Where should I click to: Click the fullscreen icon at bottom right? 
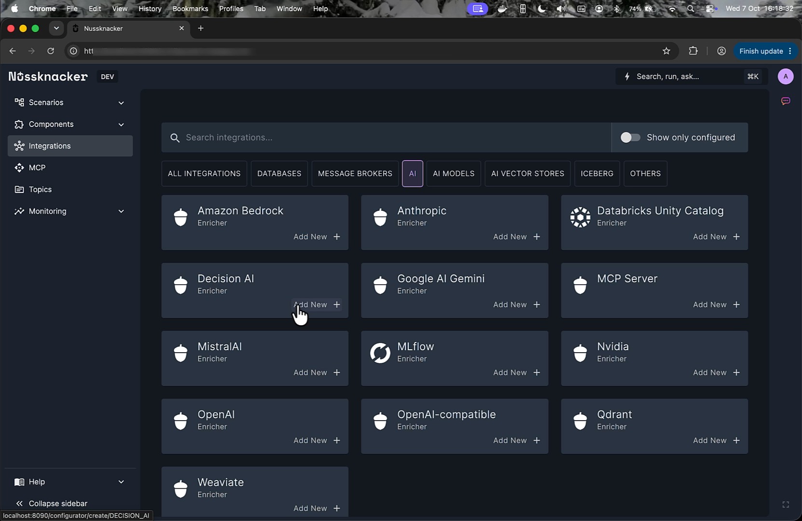click(x=786, y=505)
